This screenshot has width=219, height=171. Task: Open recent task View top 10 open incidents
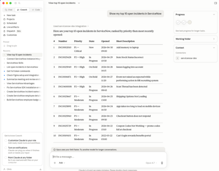pos(22,55)
